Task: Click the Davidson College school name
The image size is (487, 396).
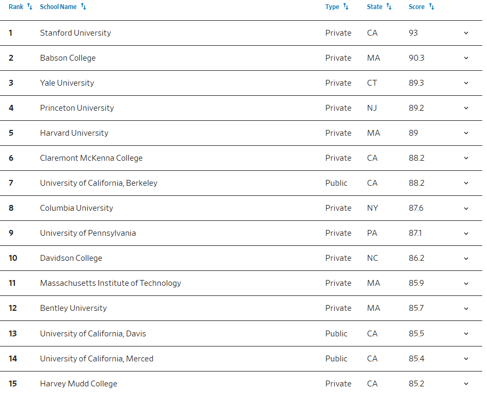Action: tap(71, 258)
